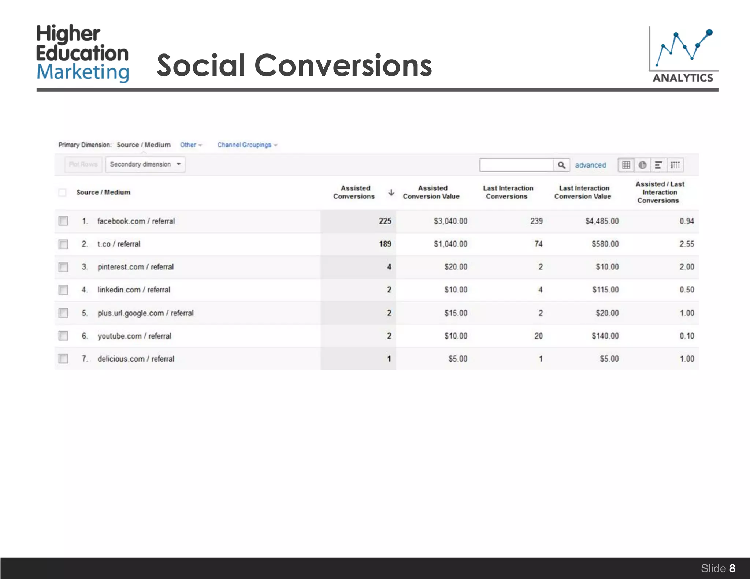
Task: Check the delicious.com / referral row
Action: (63, 358)
